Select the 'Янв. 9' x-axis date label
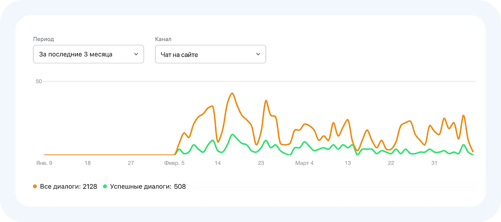Viewport: 501px width, 222px height. [44, 163]
